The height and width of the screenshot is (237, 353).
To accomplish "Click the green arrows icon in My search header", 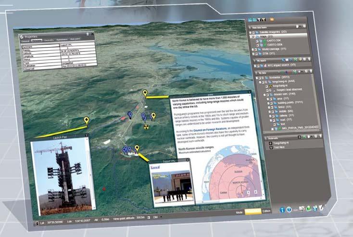I will (295, 60).
